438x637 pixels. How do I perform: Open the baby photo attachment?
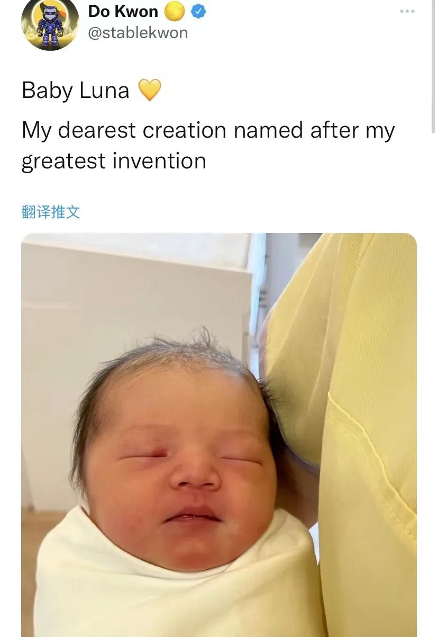point(219,435)
